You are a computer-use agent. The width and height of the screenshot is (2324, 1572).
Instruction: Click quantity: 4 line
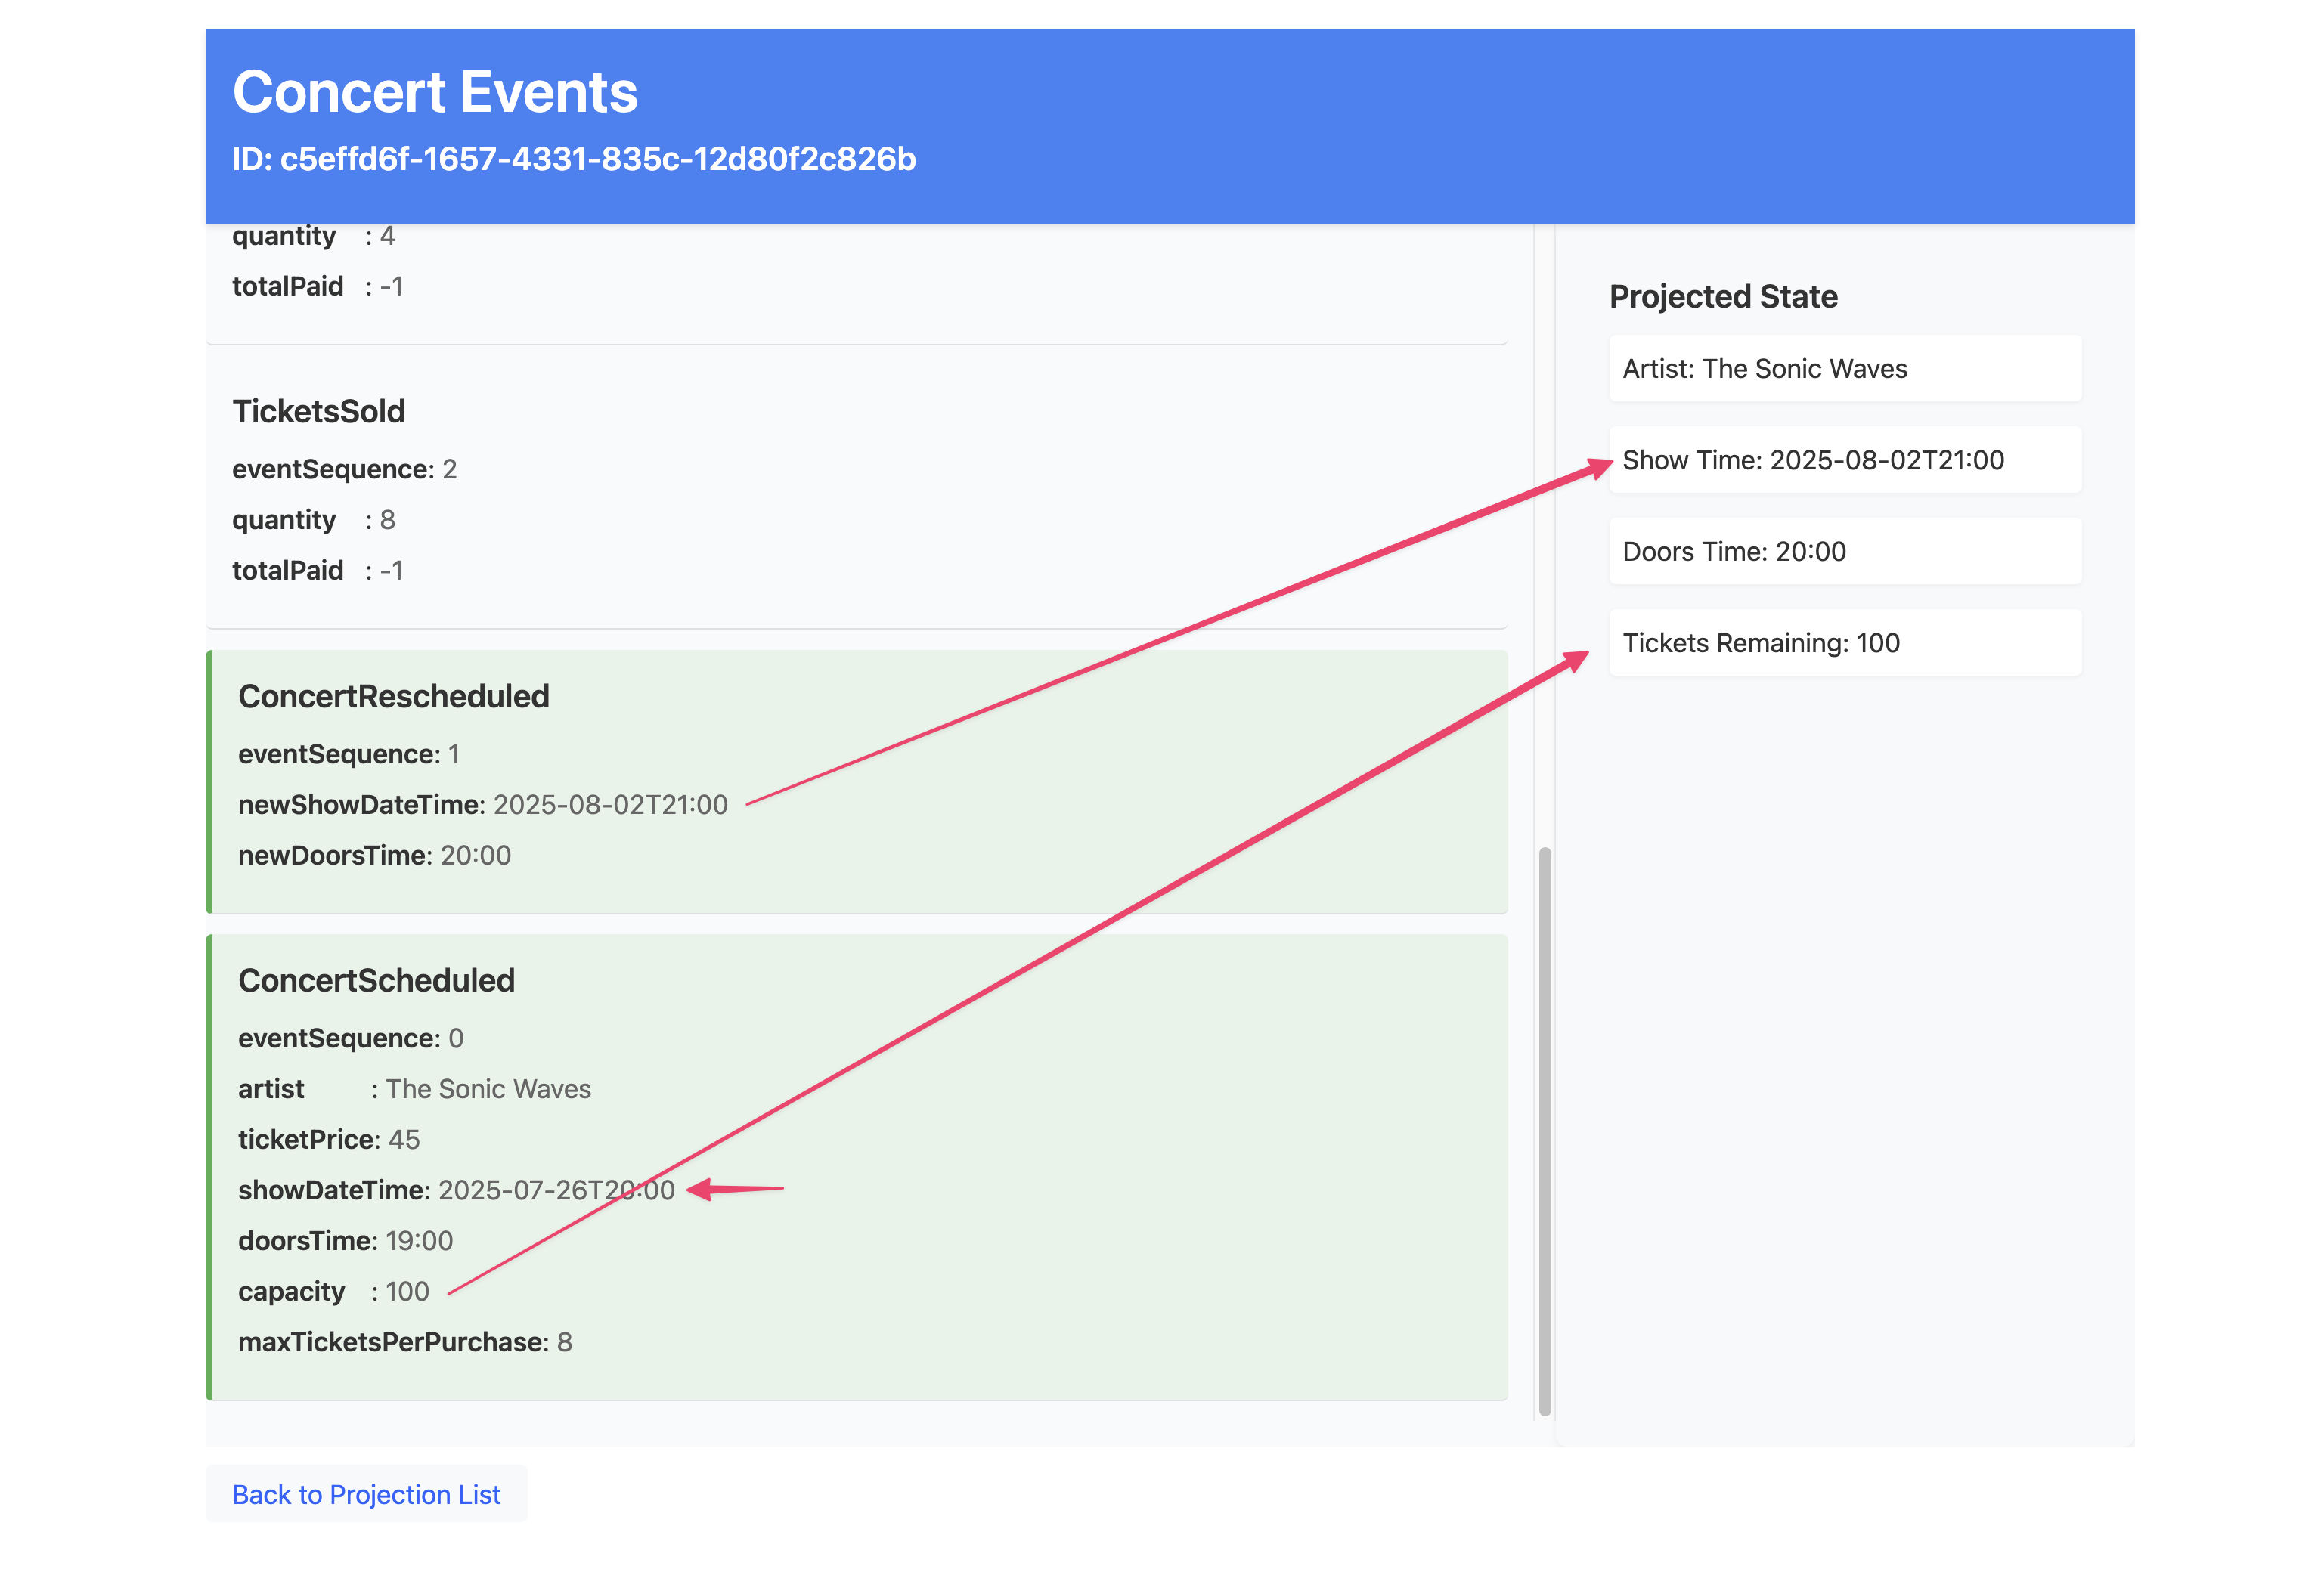[313, 236]
